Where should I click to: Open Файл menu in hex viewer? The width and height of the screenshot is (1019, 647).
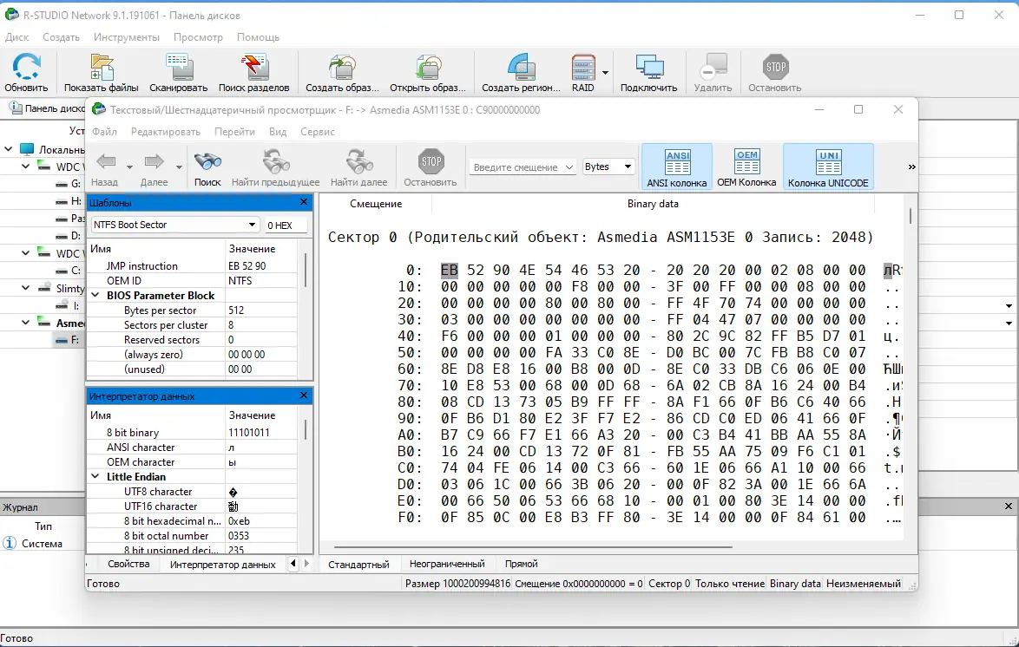click(105, 132)
